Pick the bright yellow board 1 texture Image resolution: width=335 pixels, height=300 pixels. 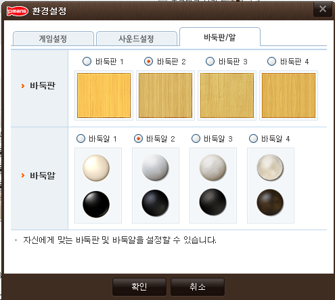(x=104, y=95)
